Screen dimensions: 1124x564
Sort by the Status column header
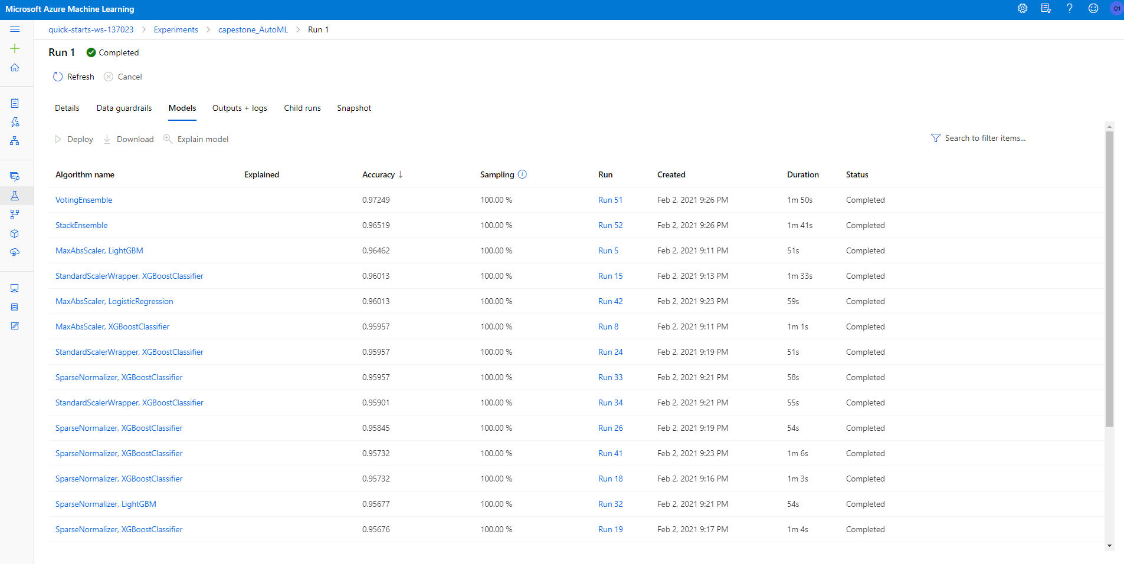point(857,174)
